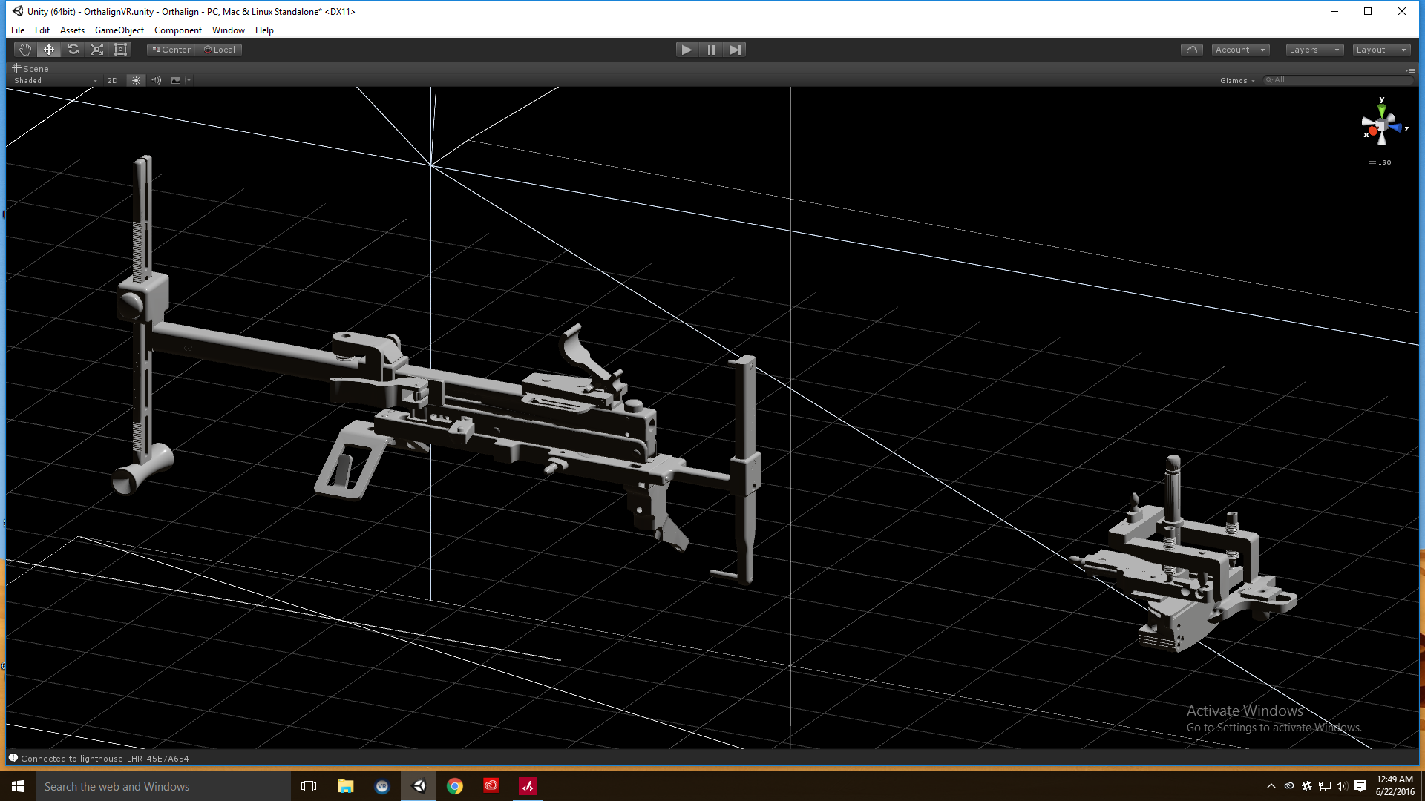Click the green Y axis cone
The width and height of the screenshot is (1425, 801).
(x=1381, y=111)
